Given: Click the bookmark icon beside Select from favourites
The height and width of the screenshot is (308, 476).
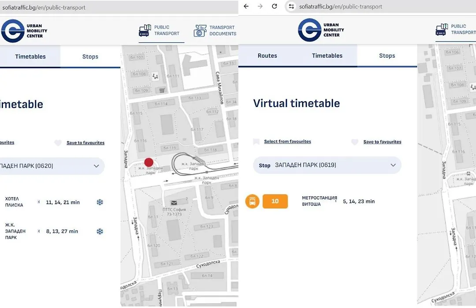Looking at the screenshot, I should [256, 142].
